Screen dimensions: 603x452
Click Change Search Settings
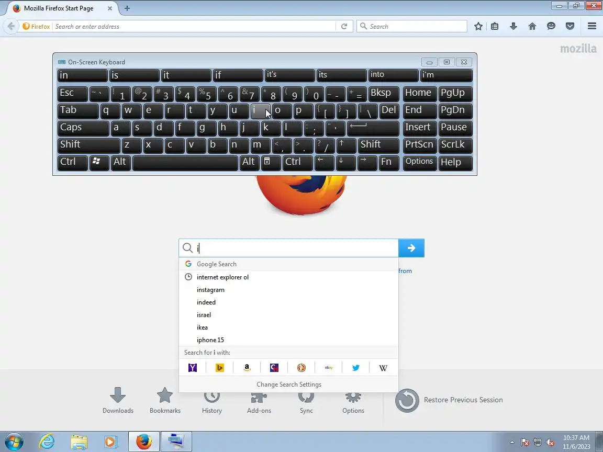(x=289, y=385)
